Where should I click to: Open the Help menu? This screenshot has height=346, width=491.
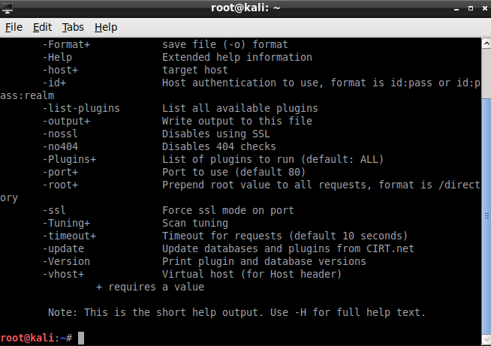click(106, 27)
